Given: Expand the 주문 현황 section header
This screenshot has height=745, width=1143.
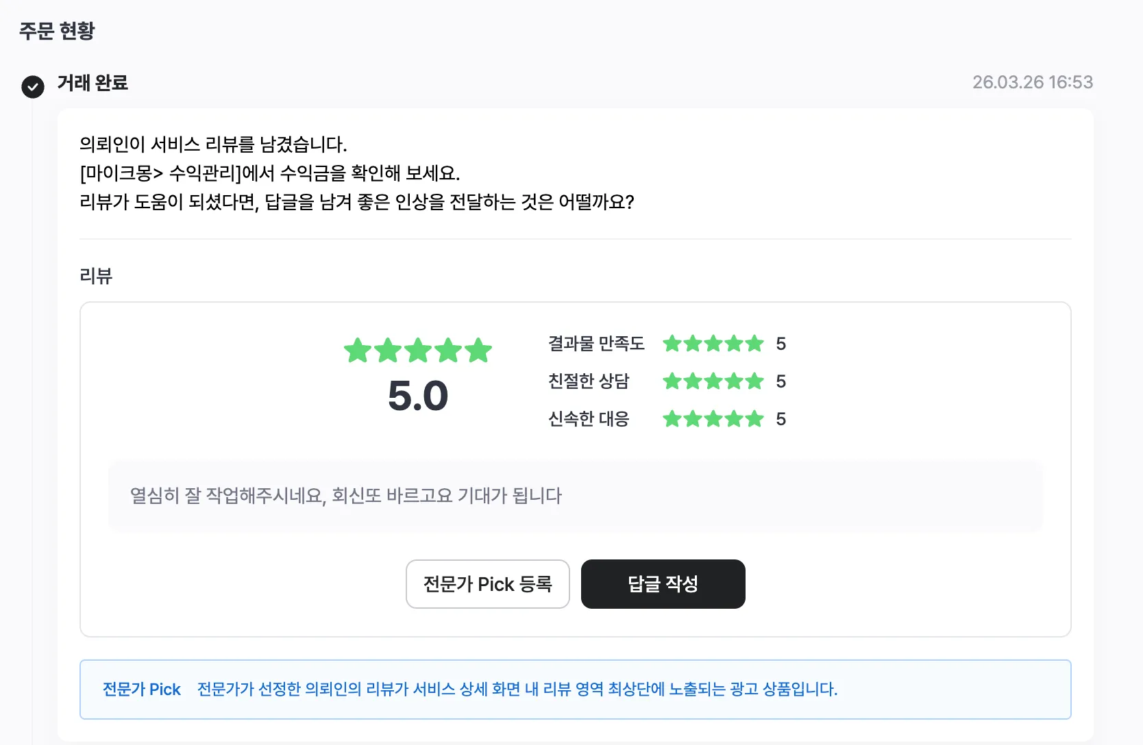Looking at the screenshot, I should pyautogui.click(x=58, y=31).
